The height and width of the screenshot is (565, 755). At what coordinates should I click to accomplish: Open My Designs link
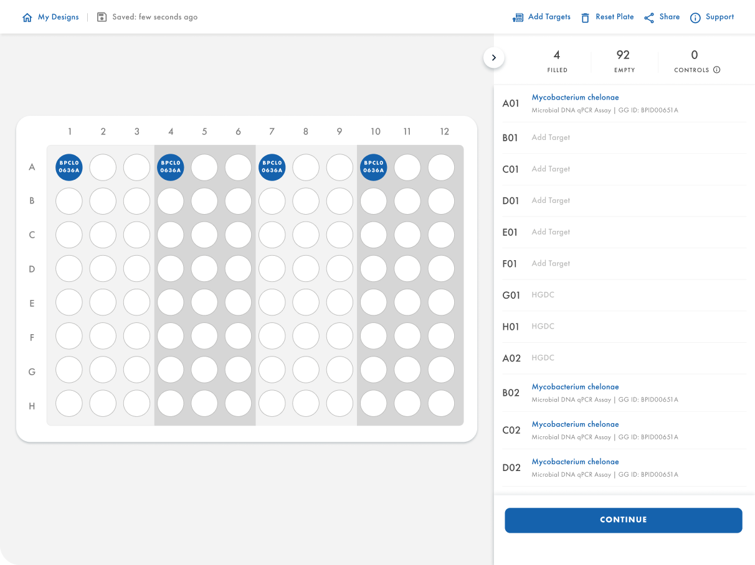pos(59,17)
